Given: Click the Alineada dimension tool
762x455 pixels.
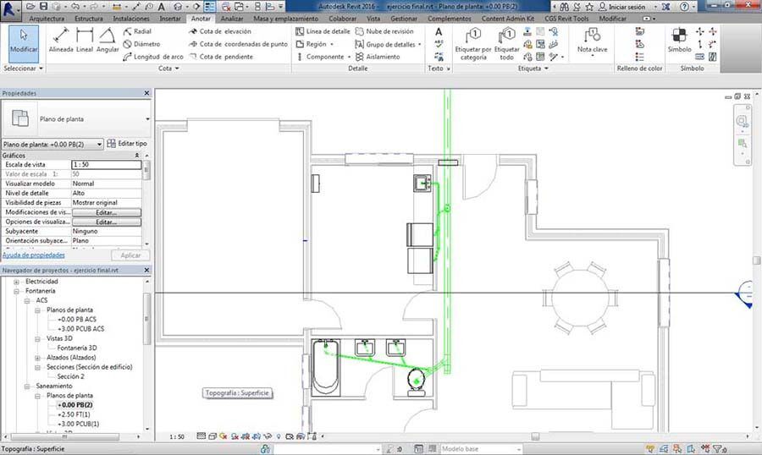Looking at the screenshot, I should (x=60, y=41).
